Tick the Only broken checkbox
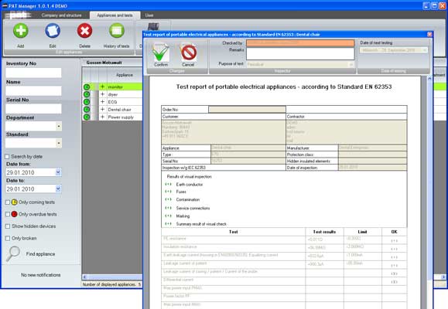The image size is (448, 309). pos(8,238)
